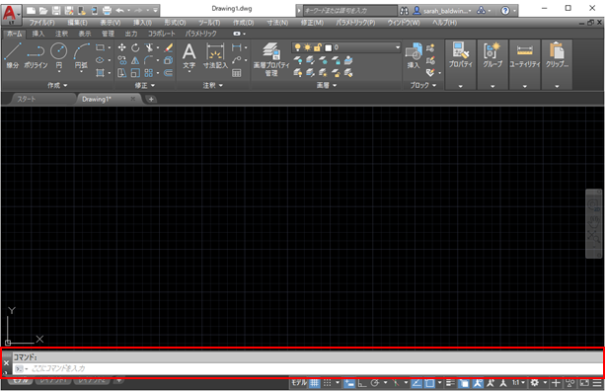Viewport: 605px width, 391px height.
Task: Click the command line input field
Action: point(308,369)
